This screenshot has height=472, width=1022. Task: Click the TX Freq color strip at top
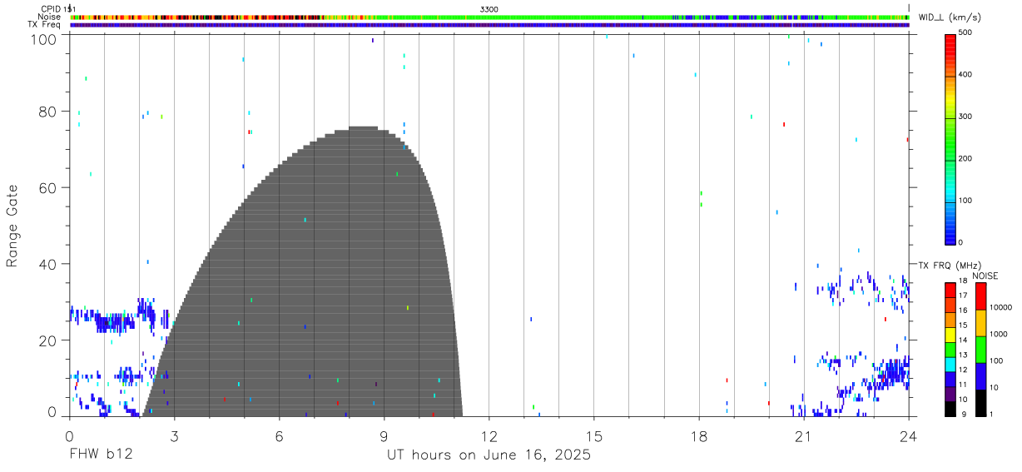coord(489,25)
